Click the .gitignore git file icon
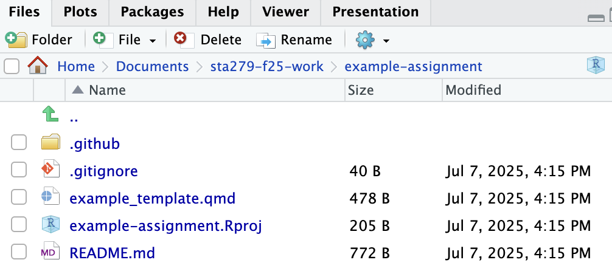 point(50,171)
